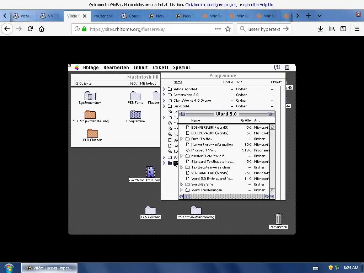364x273 pixels.
Task: Select the FlusDemo-kurz-6m movie file icon
Action: tap(150, 172)
